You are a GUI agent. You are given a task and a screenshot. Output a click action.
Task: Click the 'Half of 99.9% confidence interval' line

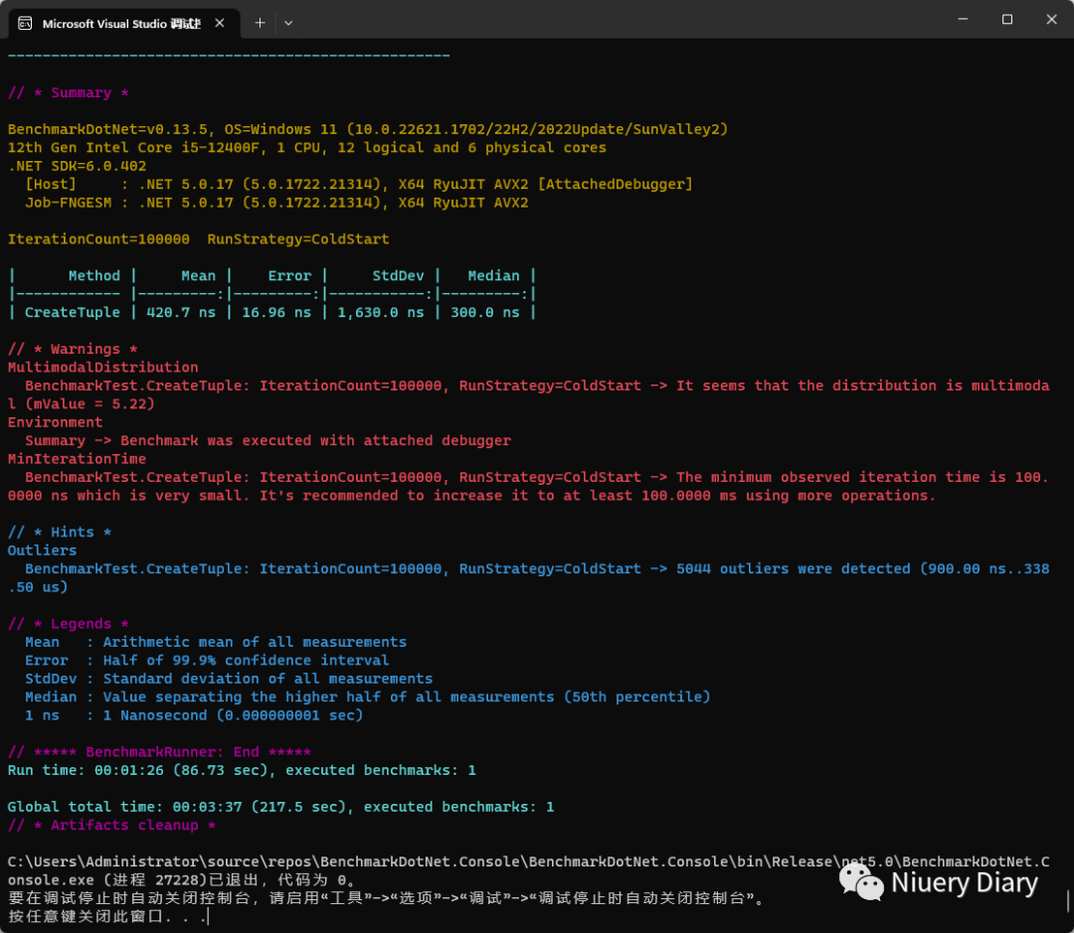point(246,661)
